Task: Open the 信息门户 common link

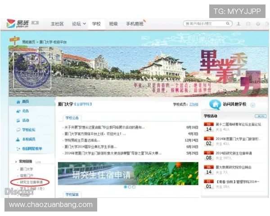Action: [27, 175]
